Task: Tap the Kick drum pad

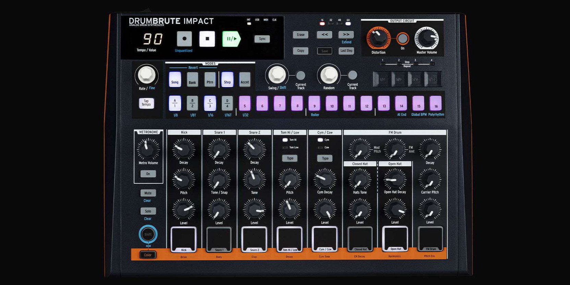Action: click(184, 239)
